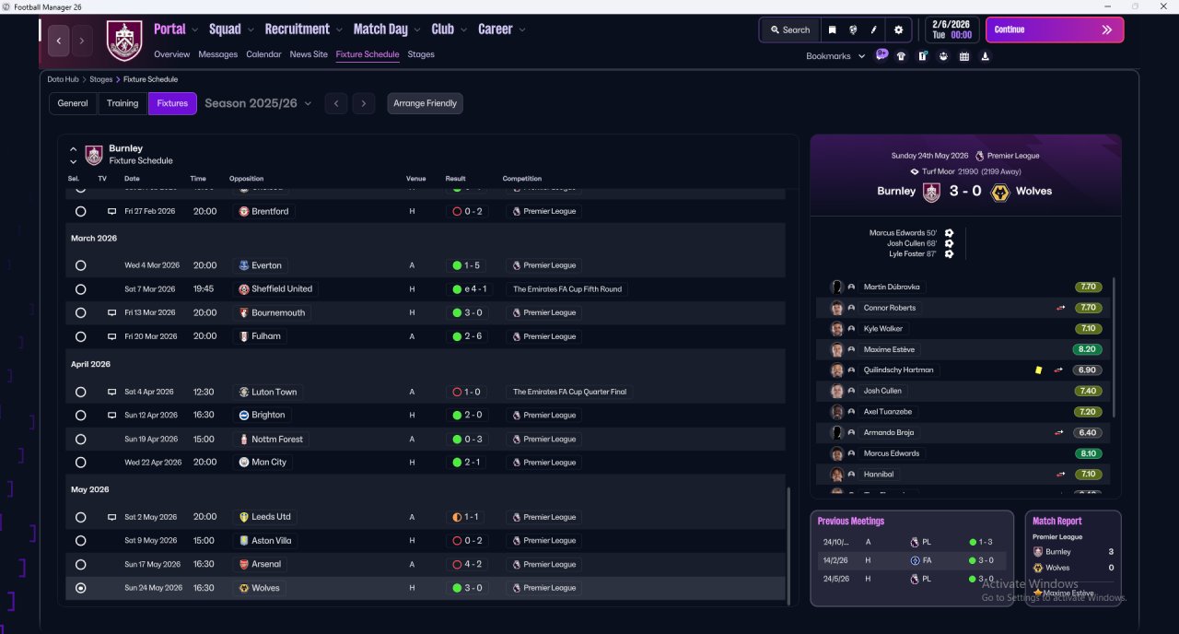Open the 14/2/26 FA previous meeting row

click(911, 560)
